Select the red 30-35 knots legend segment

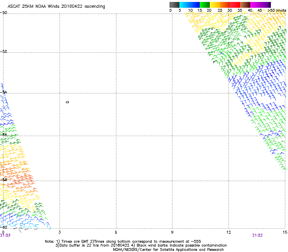(235, 5)
